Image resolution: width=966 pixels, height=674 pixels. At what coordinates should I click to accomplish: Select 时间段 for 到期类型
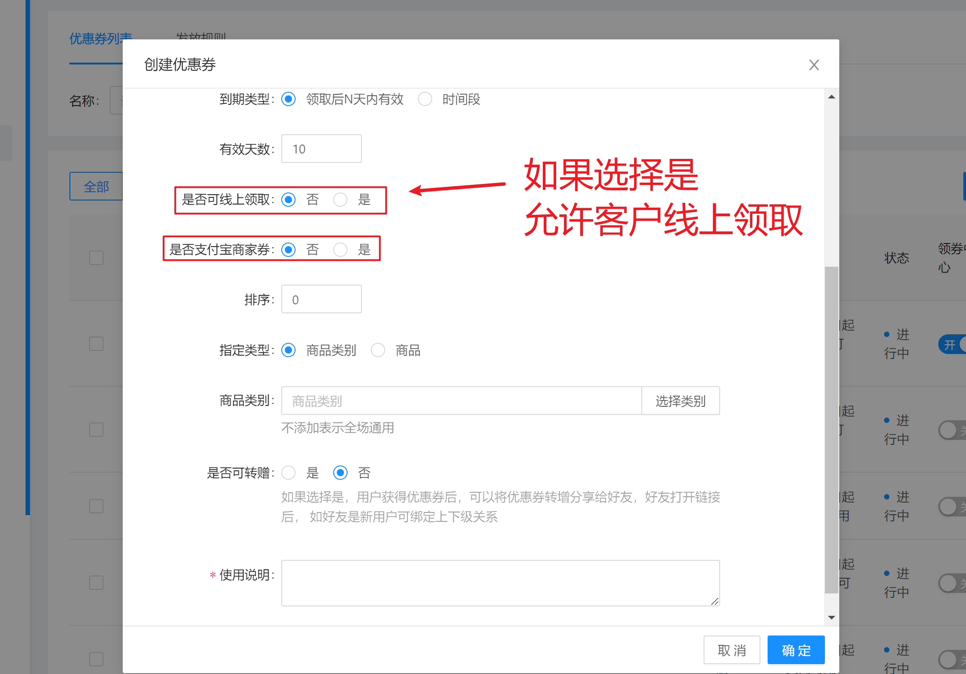(x=425, y=99)
